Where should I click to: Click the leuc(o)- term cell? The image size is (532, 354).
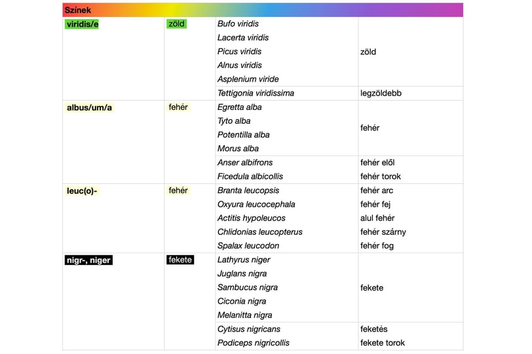coord(82,190)
